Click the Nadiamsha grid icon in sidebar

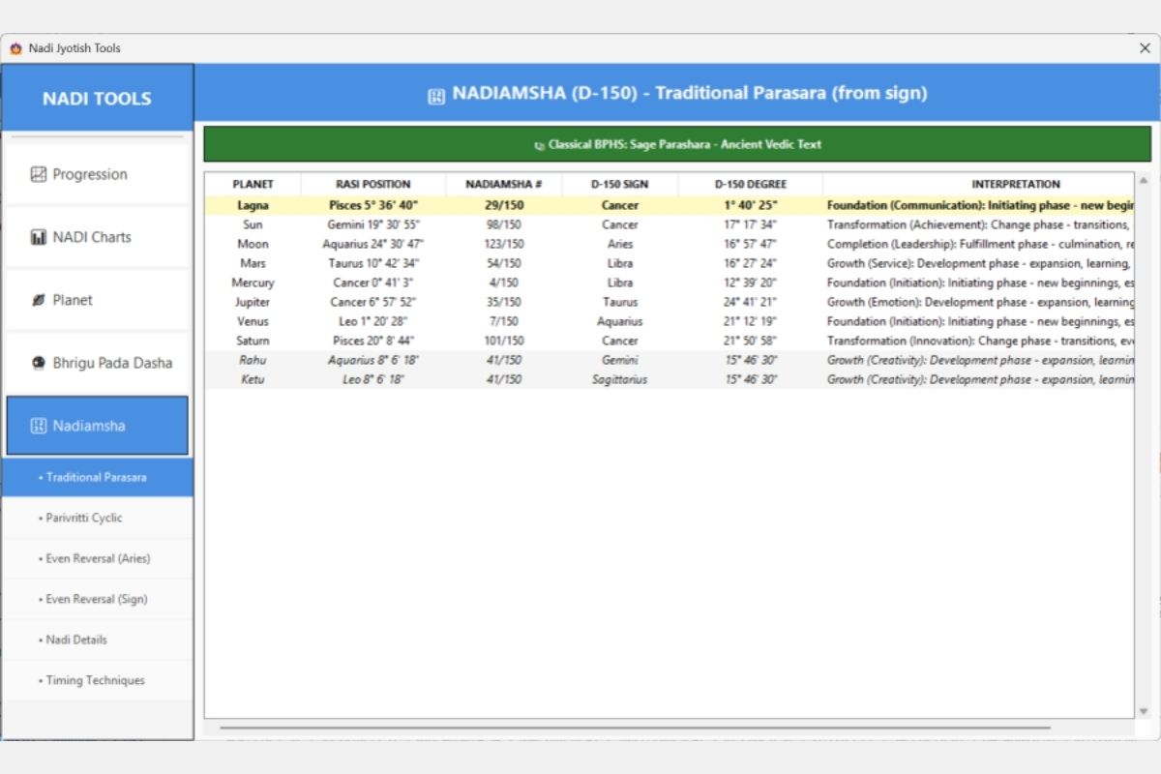coord(39,426)
